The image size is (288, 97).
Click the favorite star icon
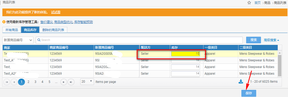pyautogui.click(x=249, y=3)
